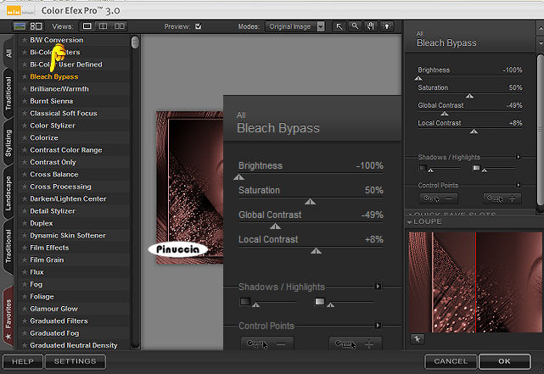Select the B/W Conversion filter

pos(57,40)
